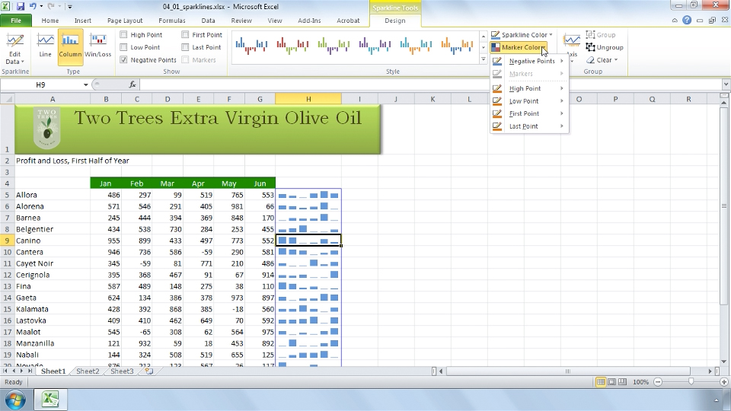
Task: Open Marker Color dropdown
Action: point(519,47)
